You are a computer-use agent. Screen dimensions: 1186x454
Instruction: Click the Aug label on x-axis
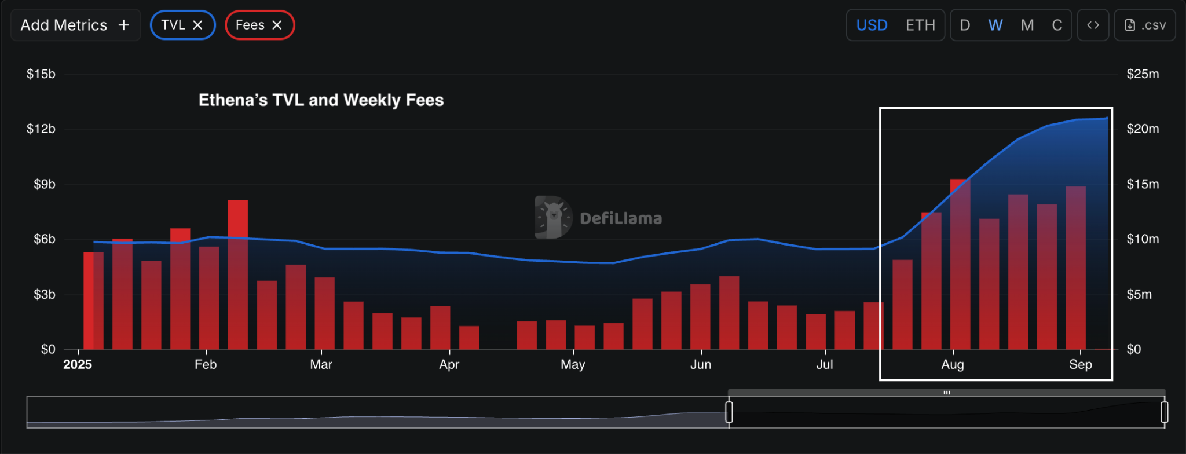(953, 364)
